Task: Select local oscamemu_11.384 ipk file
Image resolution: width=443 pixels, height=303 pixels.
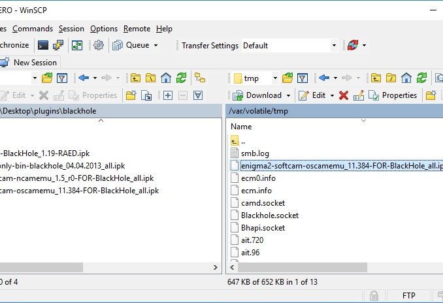Action: 80,191
